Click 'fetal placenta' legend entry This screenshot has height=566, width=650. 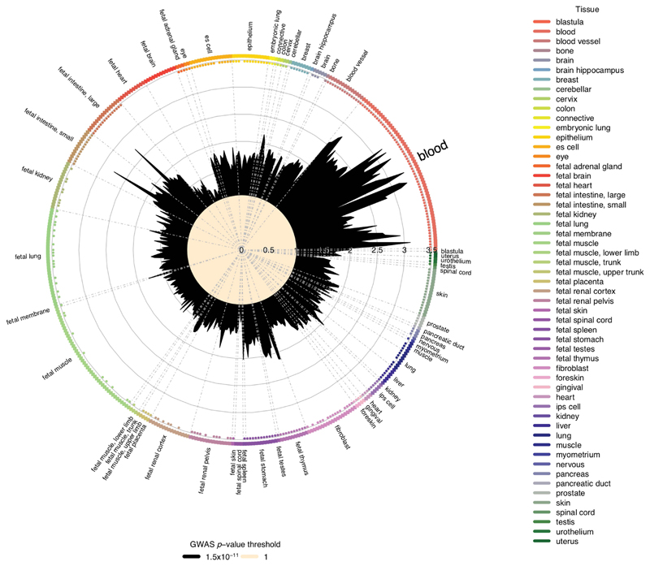(x=579, y=282)
